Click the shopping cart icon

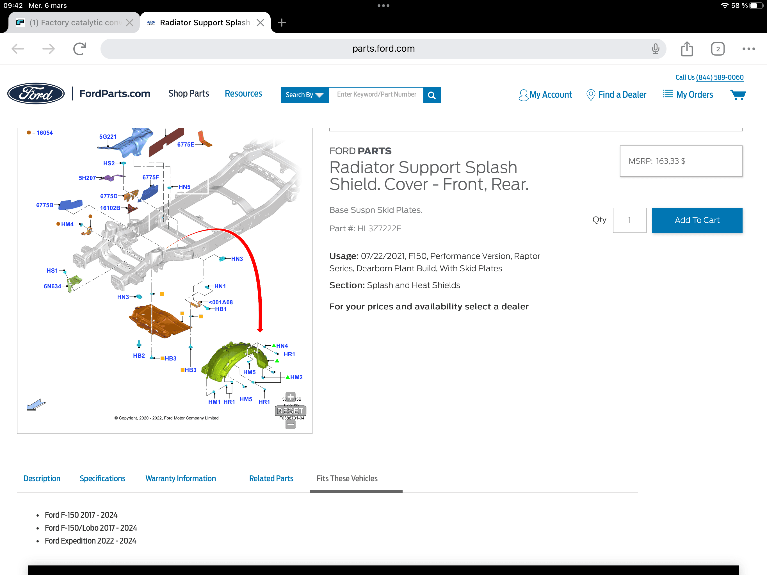pyautogui.click(x=738, y=95)
